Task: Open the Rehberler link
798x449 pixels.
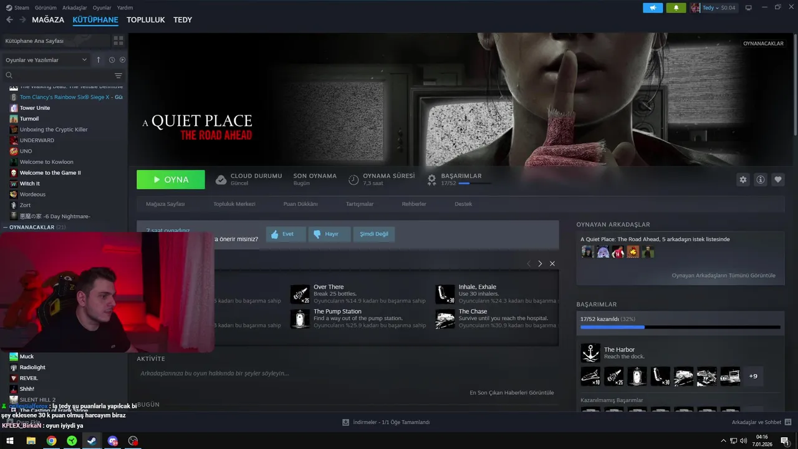Action: point(414,204)
